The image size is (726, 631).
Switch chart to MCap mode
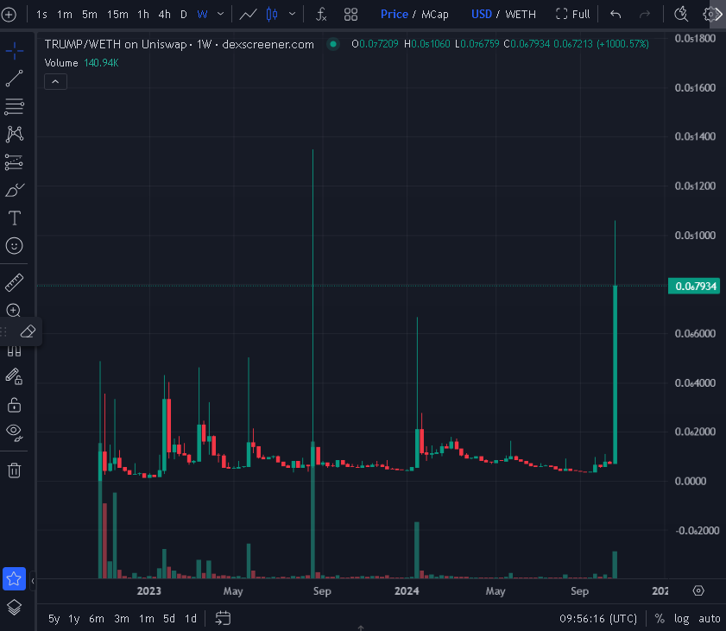point(435,15)
